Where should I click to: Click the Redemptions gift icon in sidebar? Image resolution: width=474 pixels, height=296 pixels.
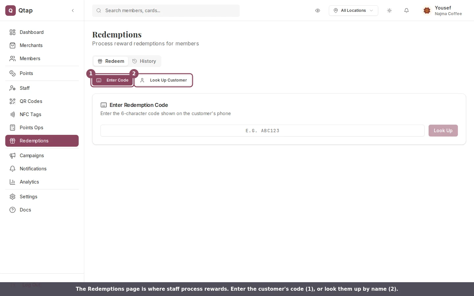(13, 141)
